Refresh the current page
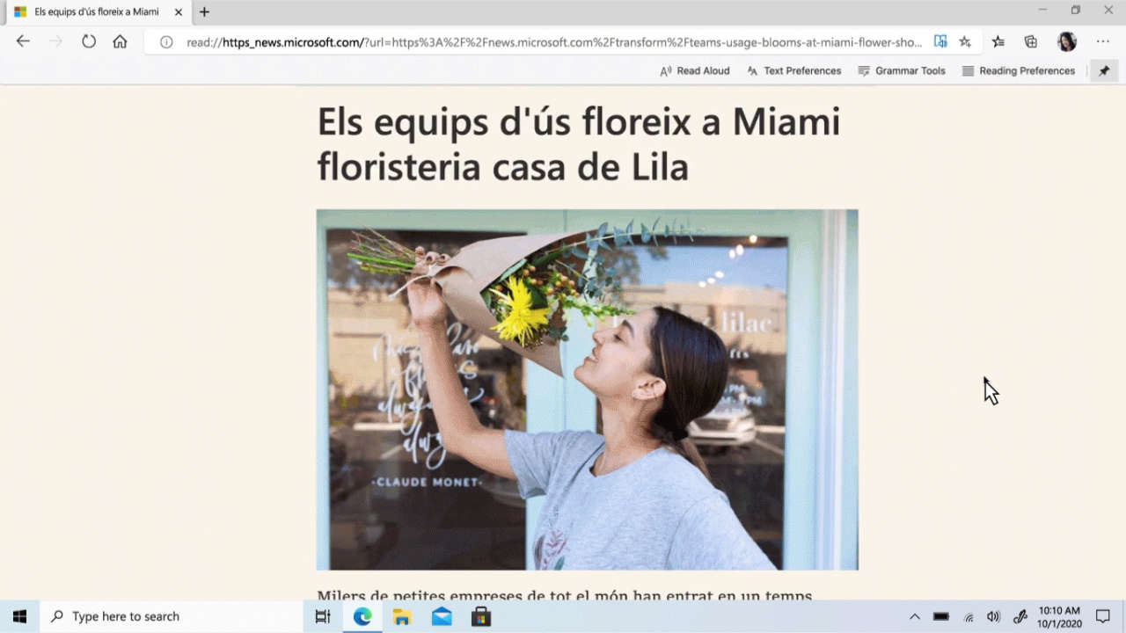Viewport: 1126px width, 633px height. coord(88,41)
